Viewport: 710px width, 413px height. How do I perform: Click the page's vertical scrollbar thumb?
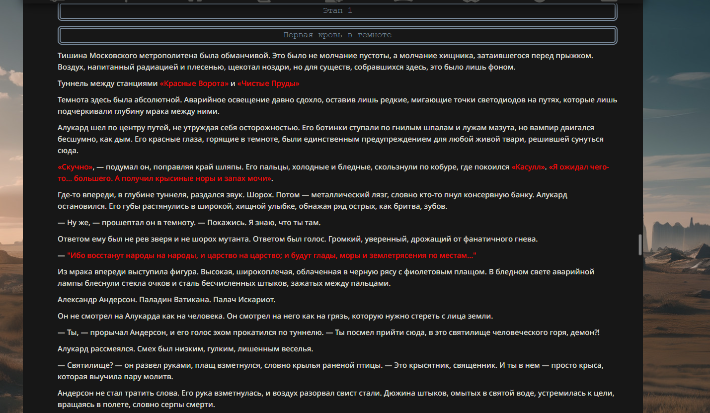[640, 244]
